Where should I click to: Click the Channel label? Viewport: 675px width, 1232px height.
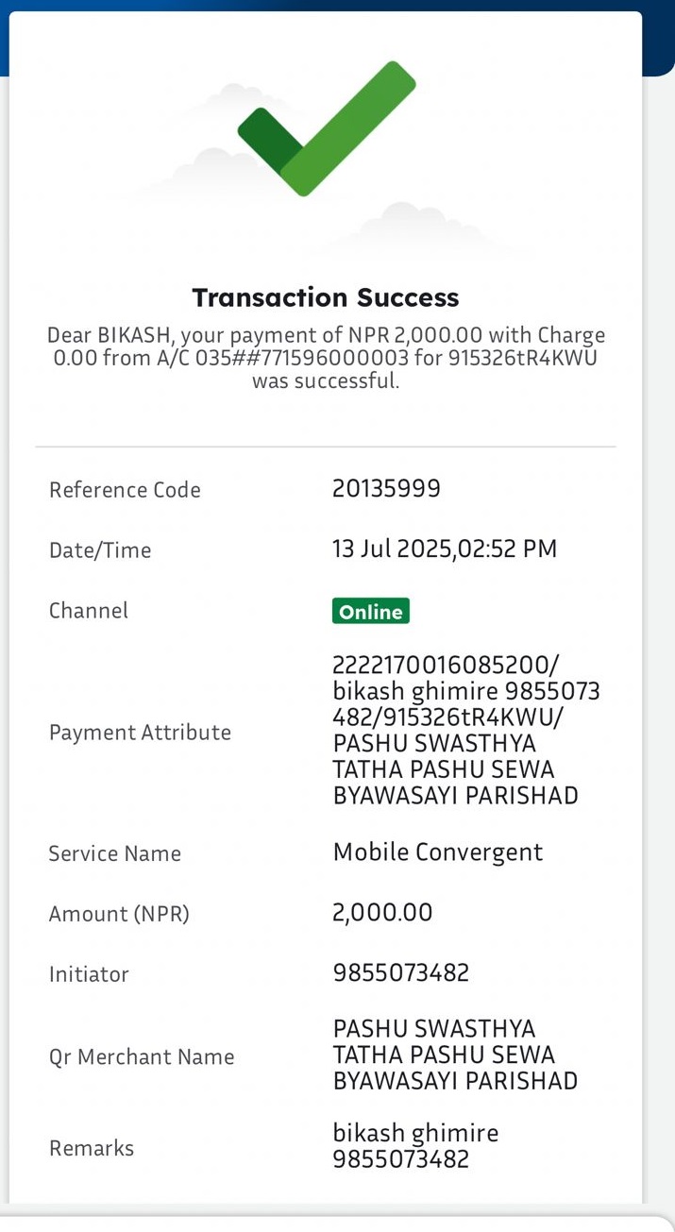[89, 610]
